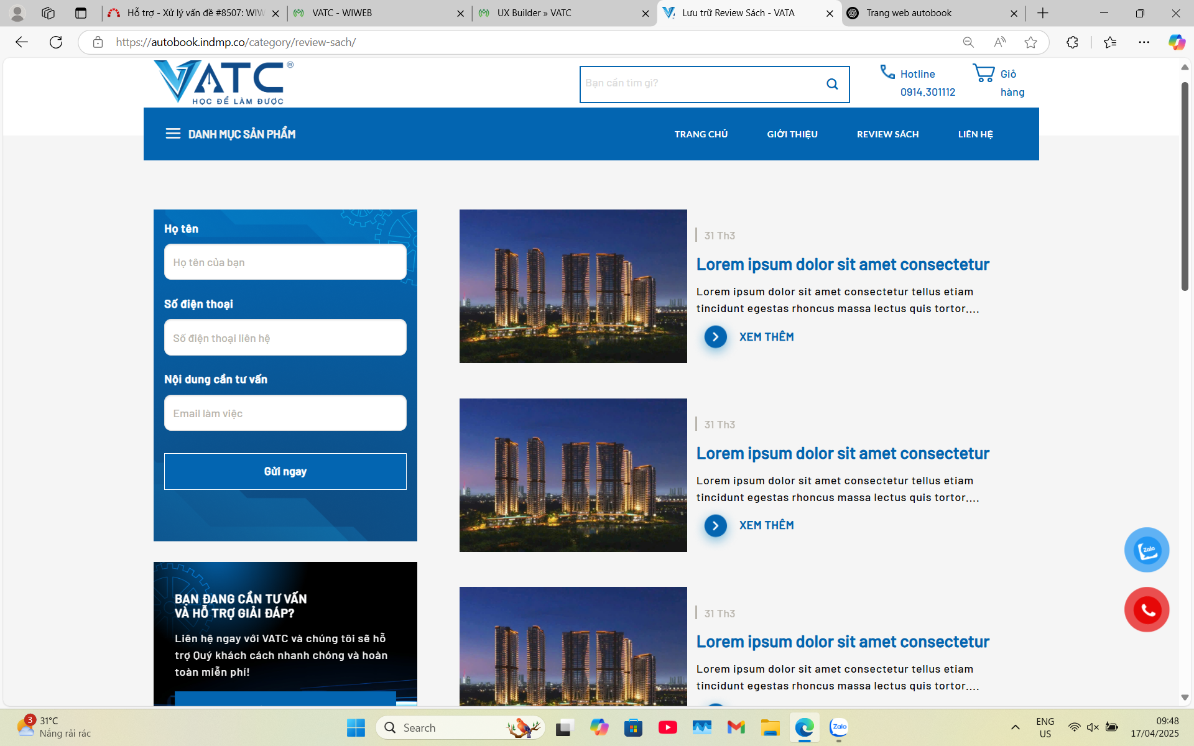Expand DANH MỤC SẢN PHẨM menu
The width and height of the screenshot is (1194, 746).
click(242, 134)
